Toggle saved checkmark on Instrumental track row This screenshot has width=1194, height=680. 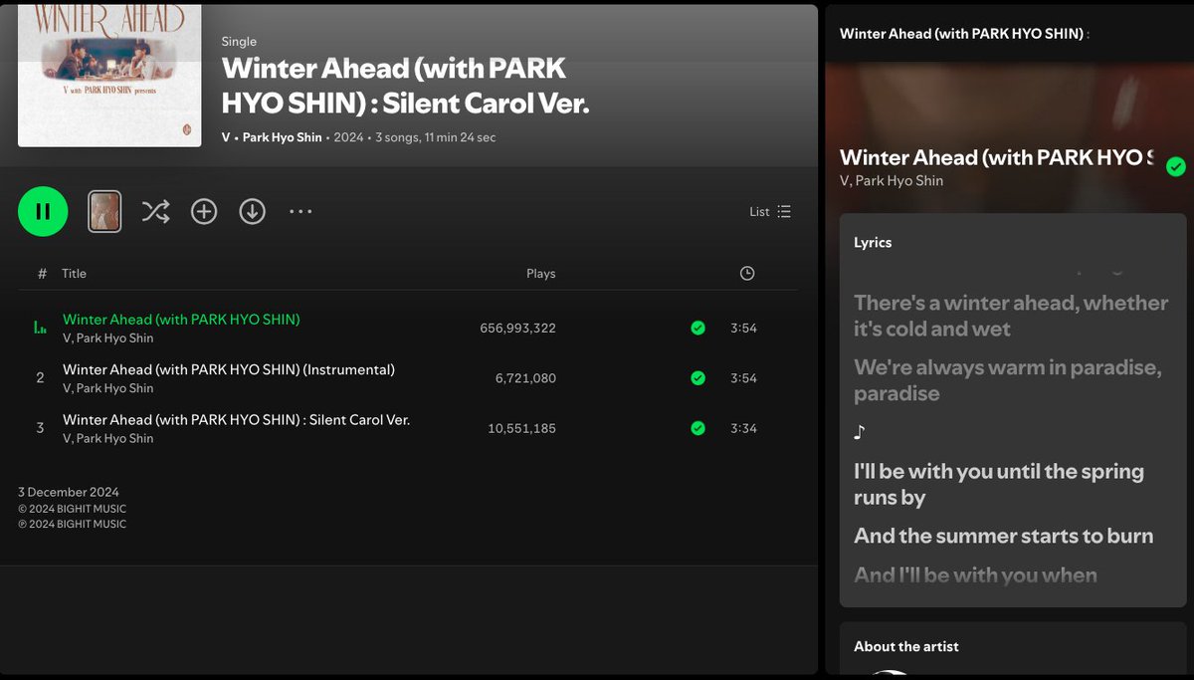[697, 377]
